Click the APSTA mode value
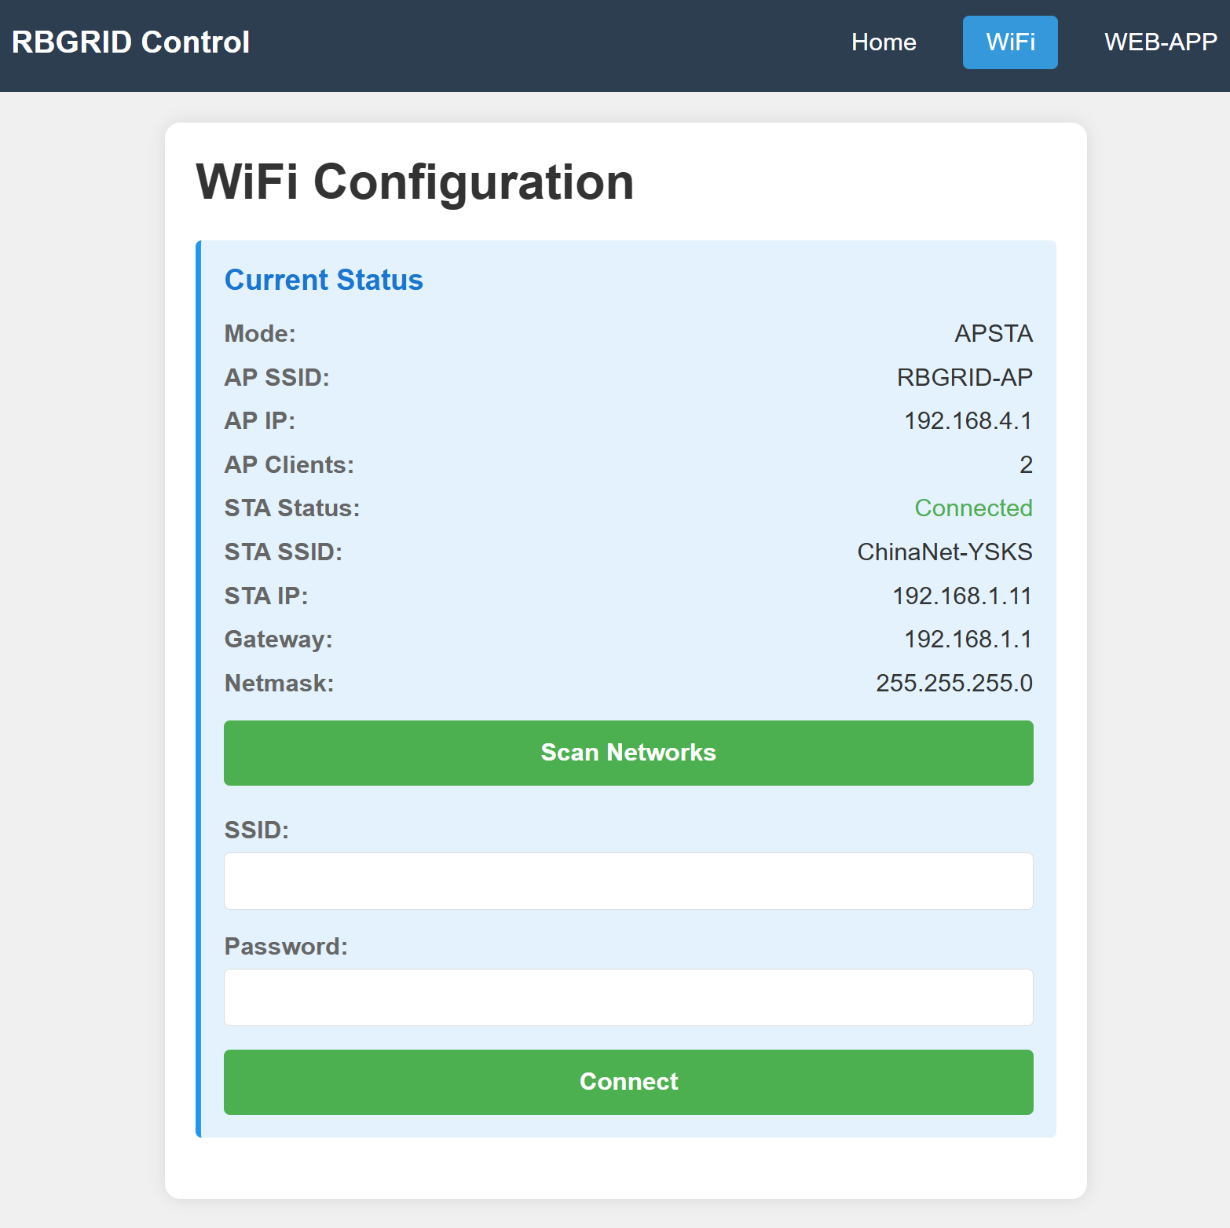The height and width of the screenshot is (1228, 1230). (x=993, y=334)
